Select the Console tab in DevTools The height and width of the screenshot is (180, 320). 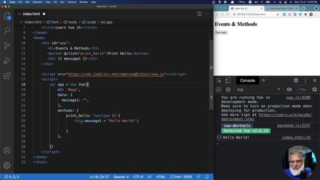click(247, 80)
